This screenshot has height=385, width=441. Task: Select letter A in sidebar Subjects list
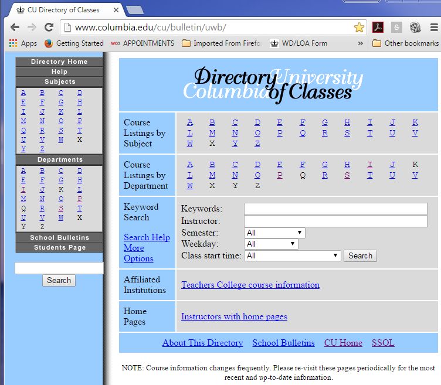23,93
